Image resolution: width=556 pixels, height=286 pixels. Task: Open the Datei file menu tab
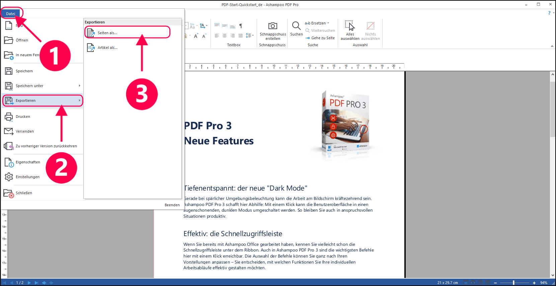coord(11,14)
